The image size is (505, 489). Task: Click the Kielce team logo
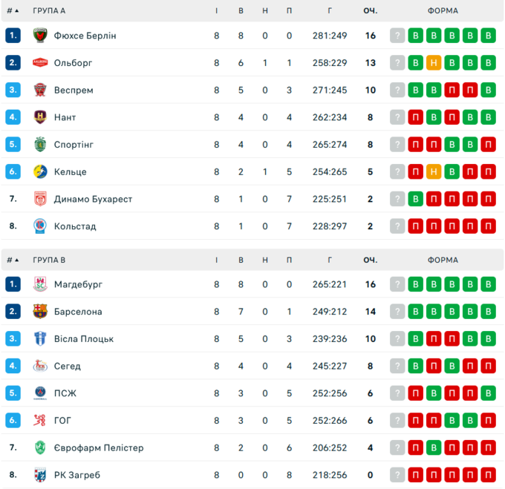click(40, 171)
